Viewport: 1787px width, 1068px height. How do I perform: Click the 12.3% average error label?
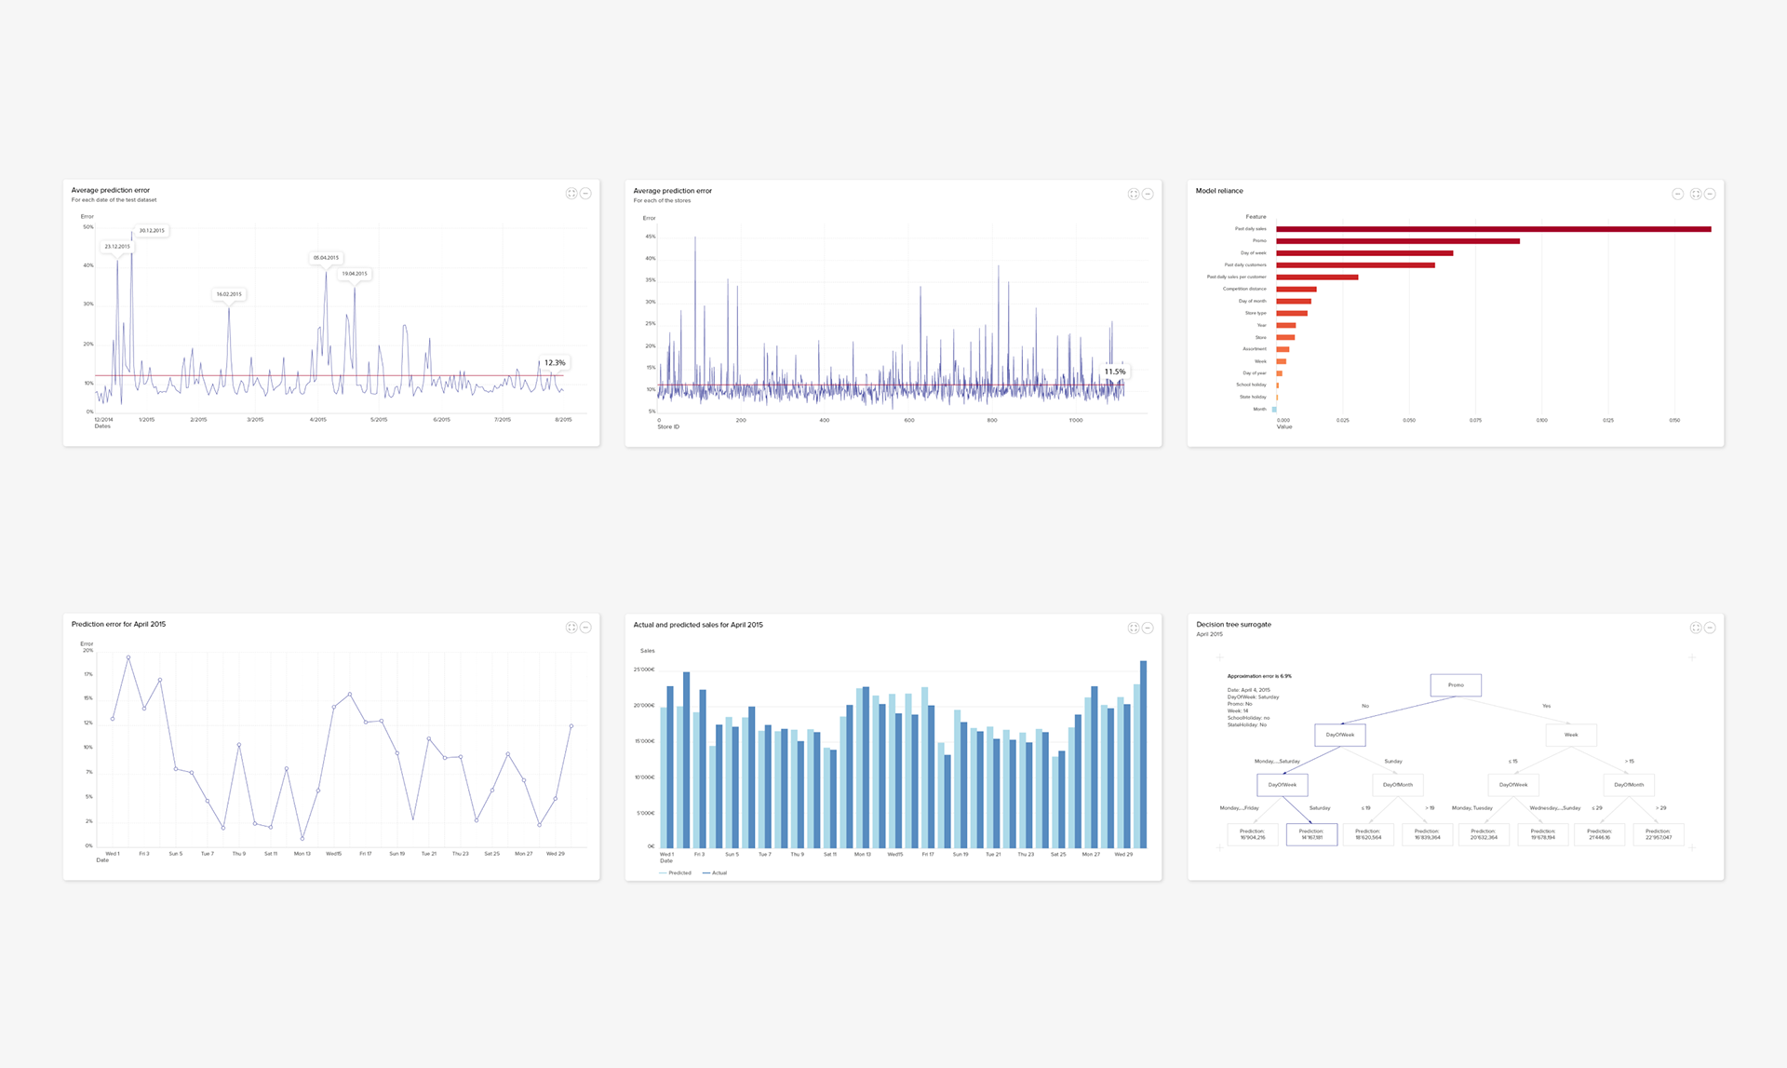[555, 363]
